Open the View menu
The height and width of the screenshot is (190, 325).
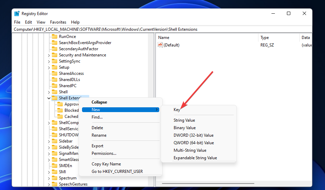(41, 22)
